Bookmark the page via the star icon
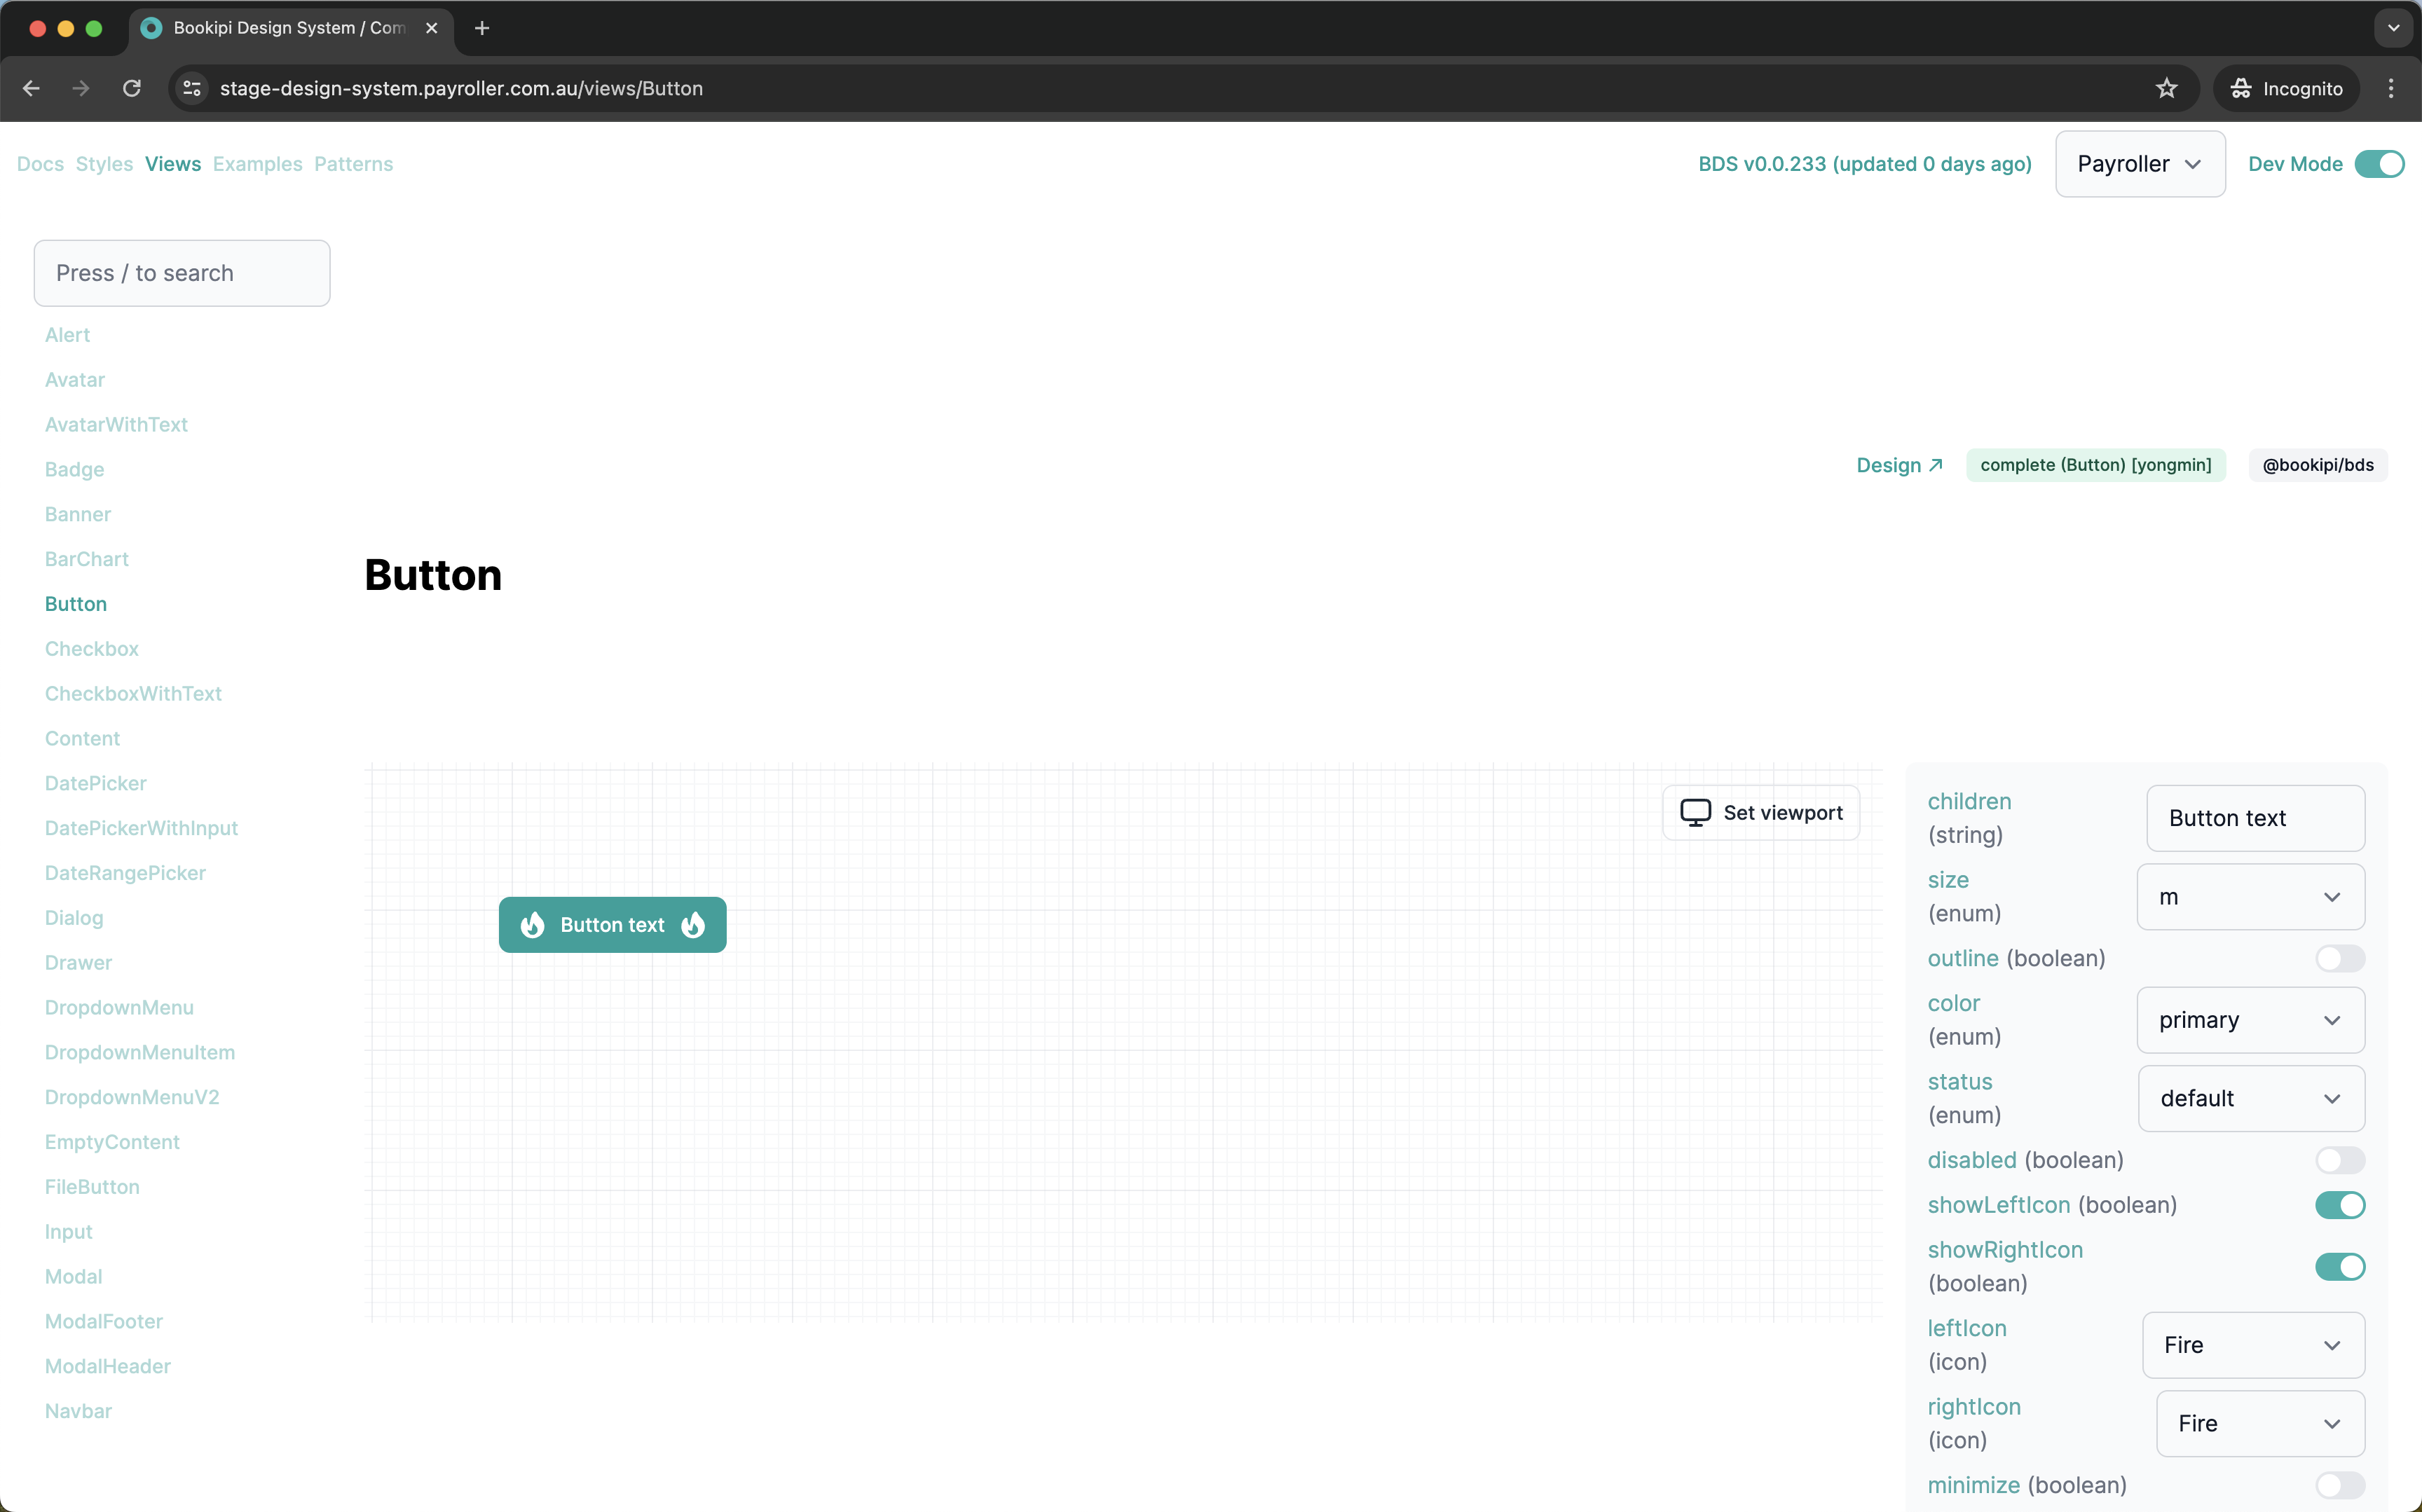 [x=2167, y=88]
